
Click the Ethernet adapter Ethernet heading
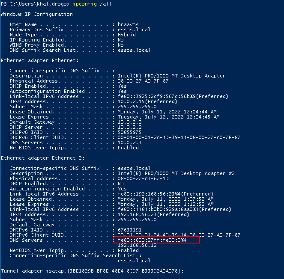40,60
